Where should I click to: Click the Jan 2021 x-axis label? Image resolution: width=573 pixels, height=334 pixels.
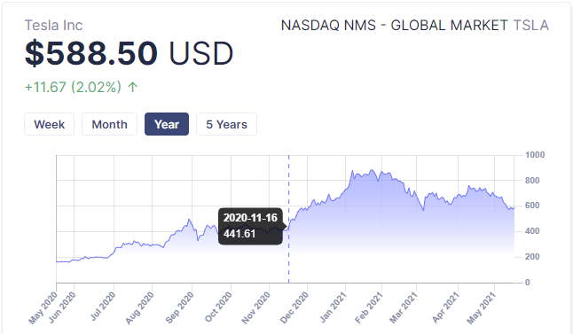pos(333,307)
